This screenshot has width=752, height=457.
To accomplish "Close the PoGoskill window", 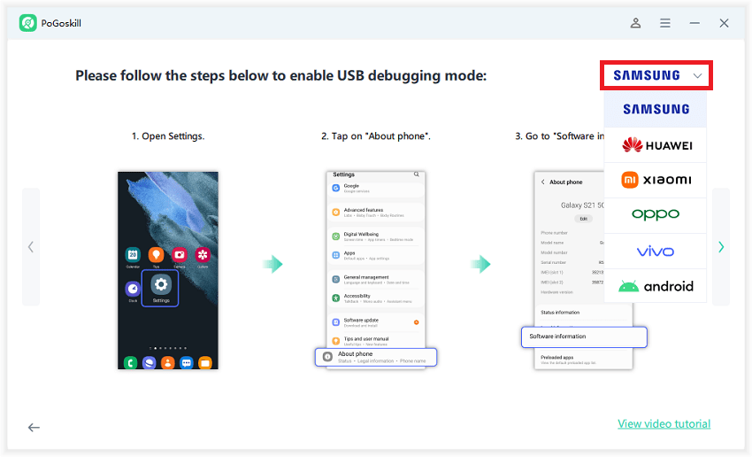I will coord(724,23).
